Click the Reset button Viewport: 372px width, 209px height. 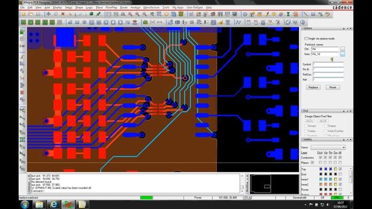[x=332, y=87]
